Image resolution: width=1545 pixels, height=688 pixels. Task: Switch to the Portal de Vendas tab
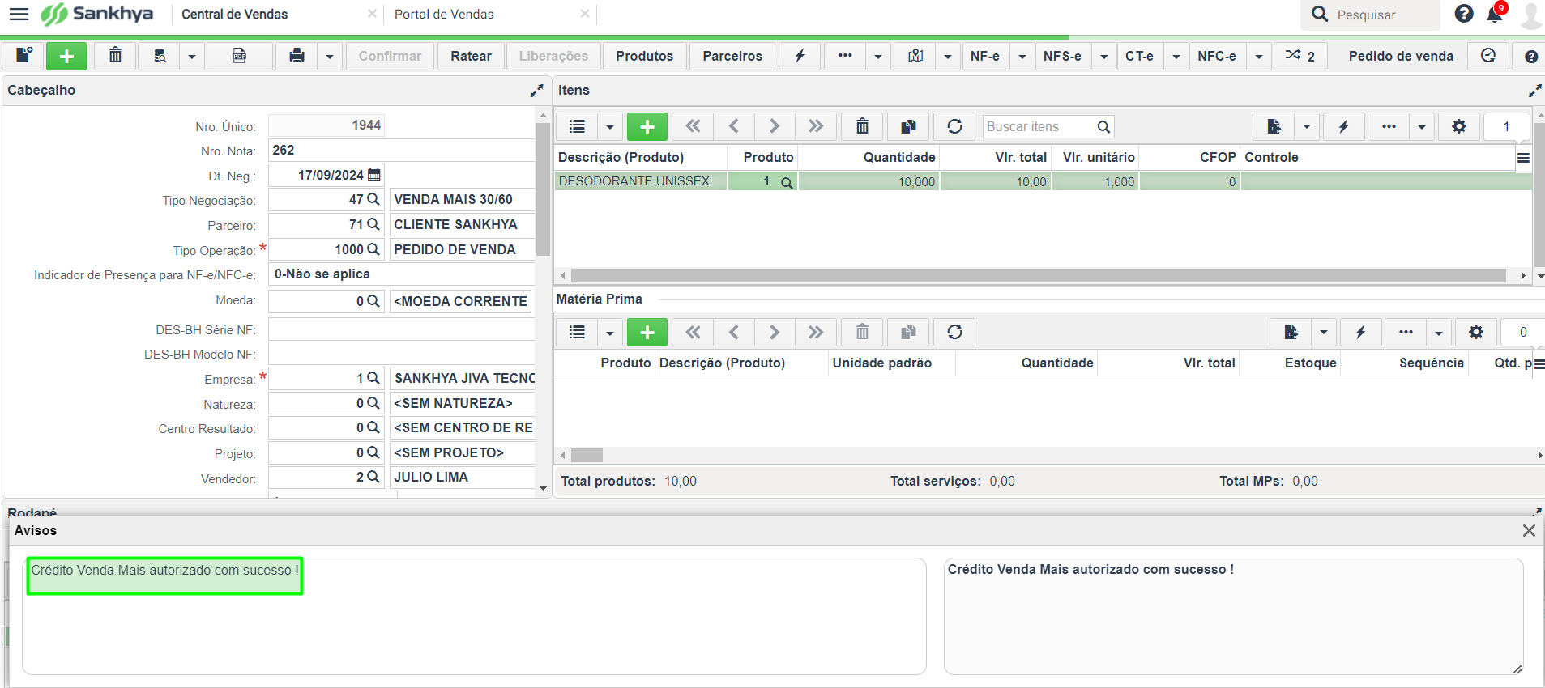pos(444,15)
